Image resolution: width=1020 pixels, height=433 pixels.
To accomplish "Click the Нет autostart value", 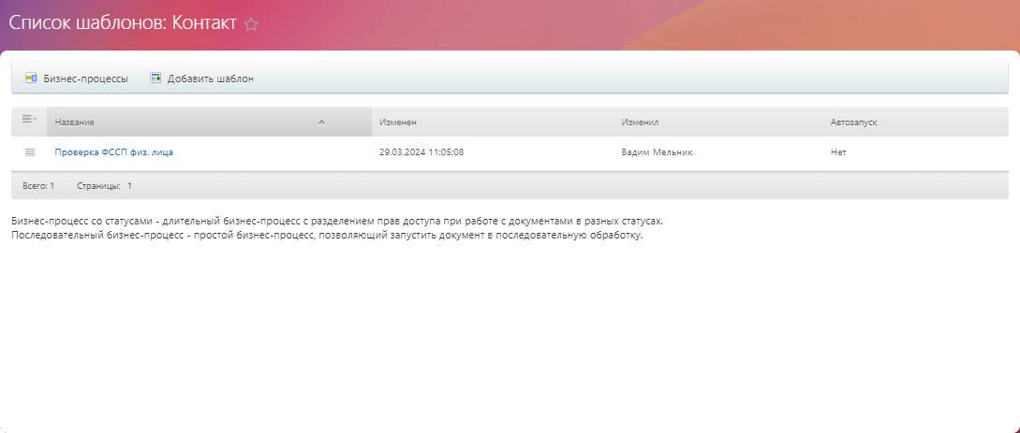I will pos(838,152).
